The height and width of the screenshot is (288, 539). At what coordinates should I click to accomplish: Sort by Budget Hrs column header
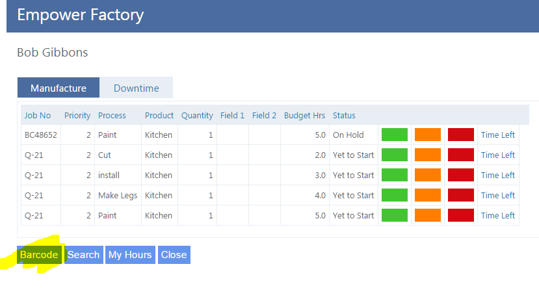(x=304, y=115)
